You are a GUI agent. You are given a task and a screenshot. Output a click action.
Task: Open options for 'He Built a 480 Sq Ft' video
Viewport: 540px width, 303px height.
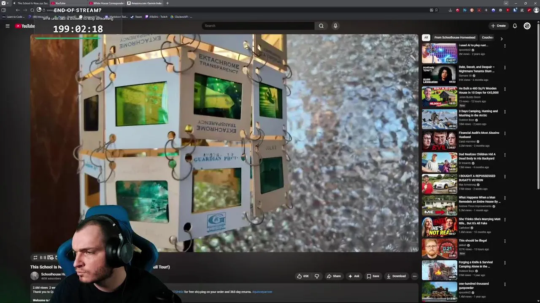point(505,89)
